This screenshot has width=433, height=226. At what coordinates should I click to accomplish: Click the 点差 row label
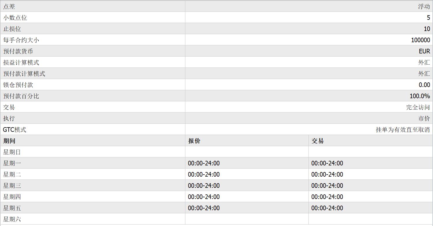(9, 6)
